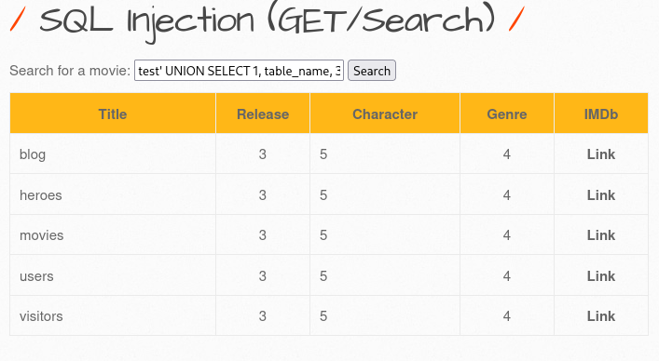
Task: Select the users title cell
Action: (113, 275)
